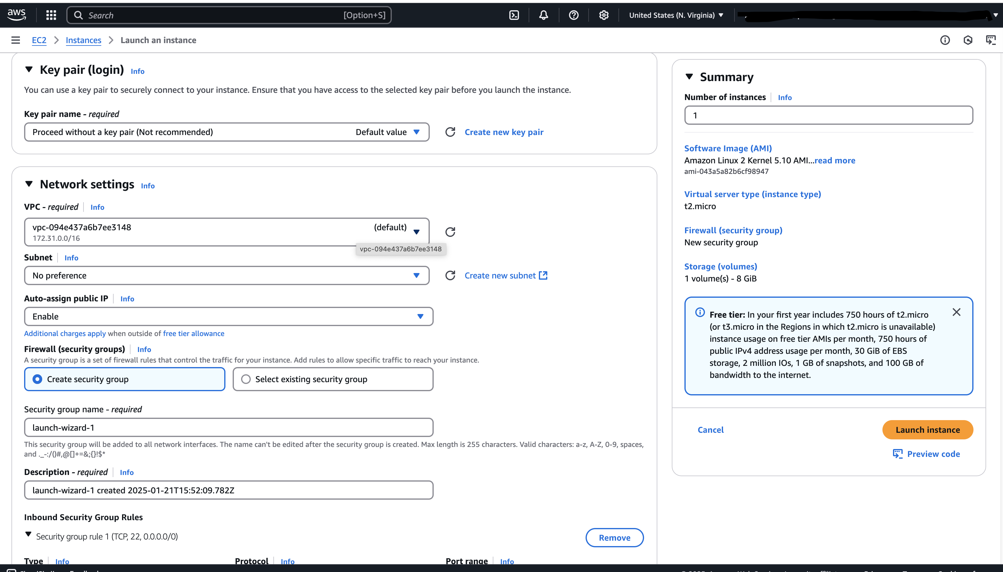This screenshot has height=572, width=1003.
Task: Open Info link beside Number of instances
Action: [784, 97]
